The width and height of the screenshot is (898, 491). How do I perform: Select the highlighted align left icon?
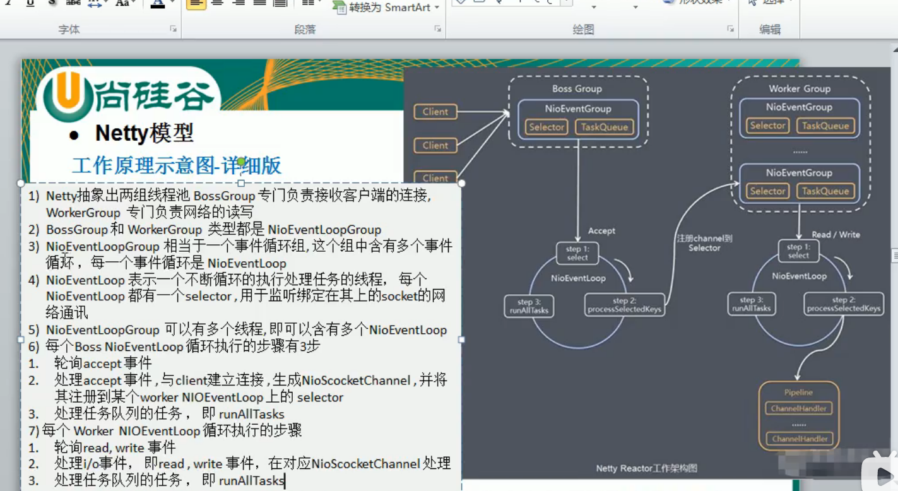tap(196, 3)
